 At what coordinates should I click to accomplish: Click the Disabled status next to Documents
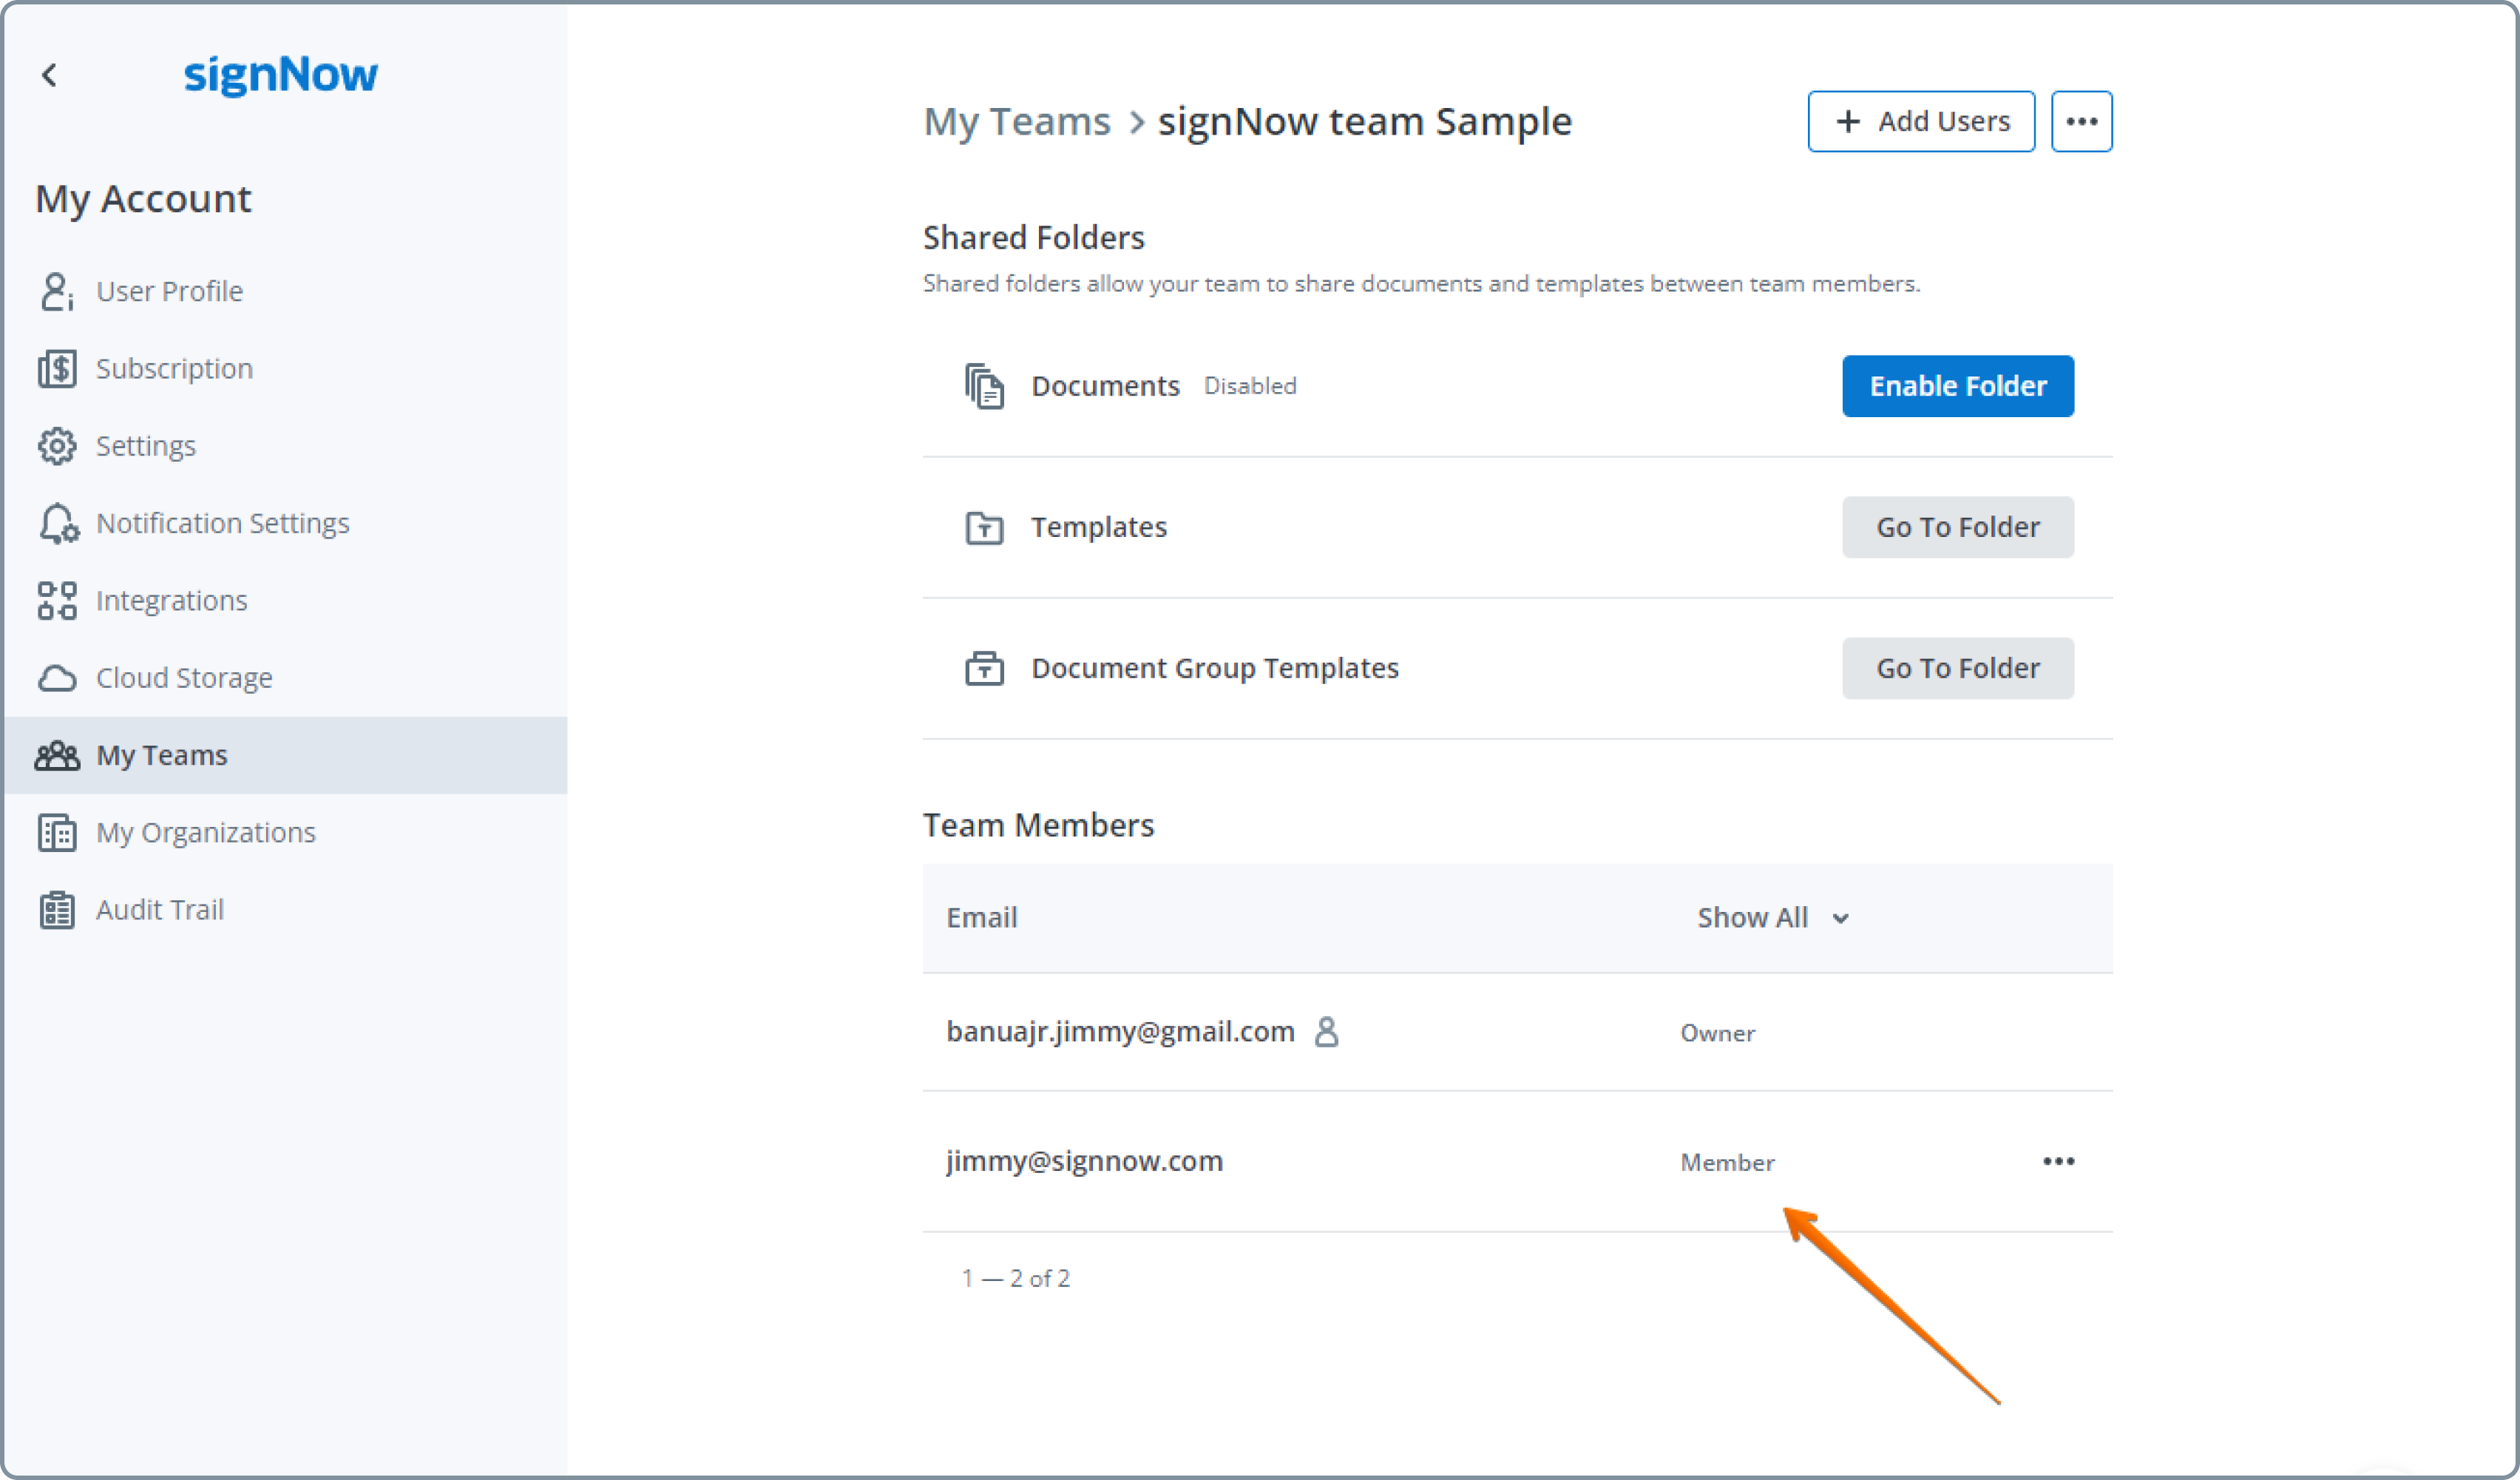(x=1250, y=386)
